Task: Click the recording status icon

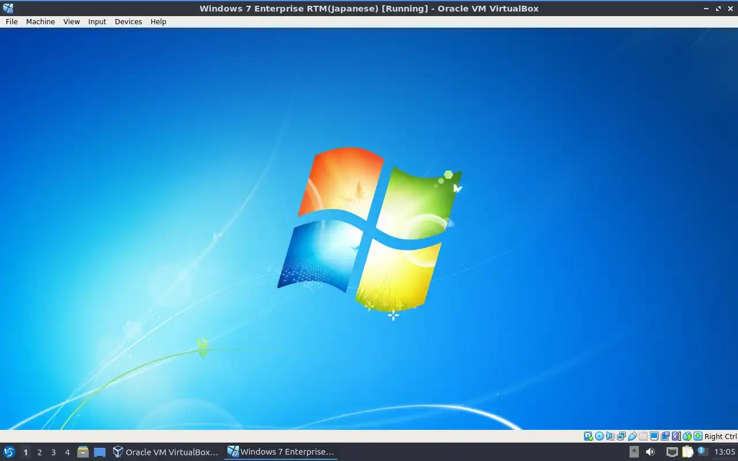Action: [x=665, y=436]
